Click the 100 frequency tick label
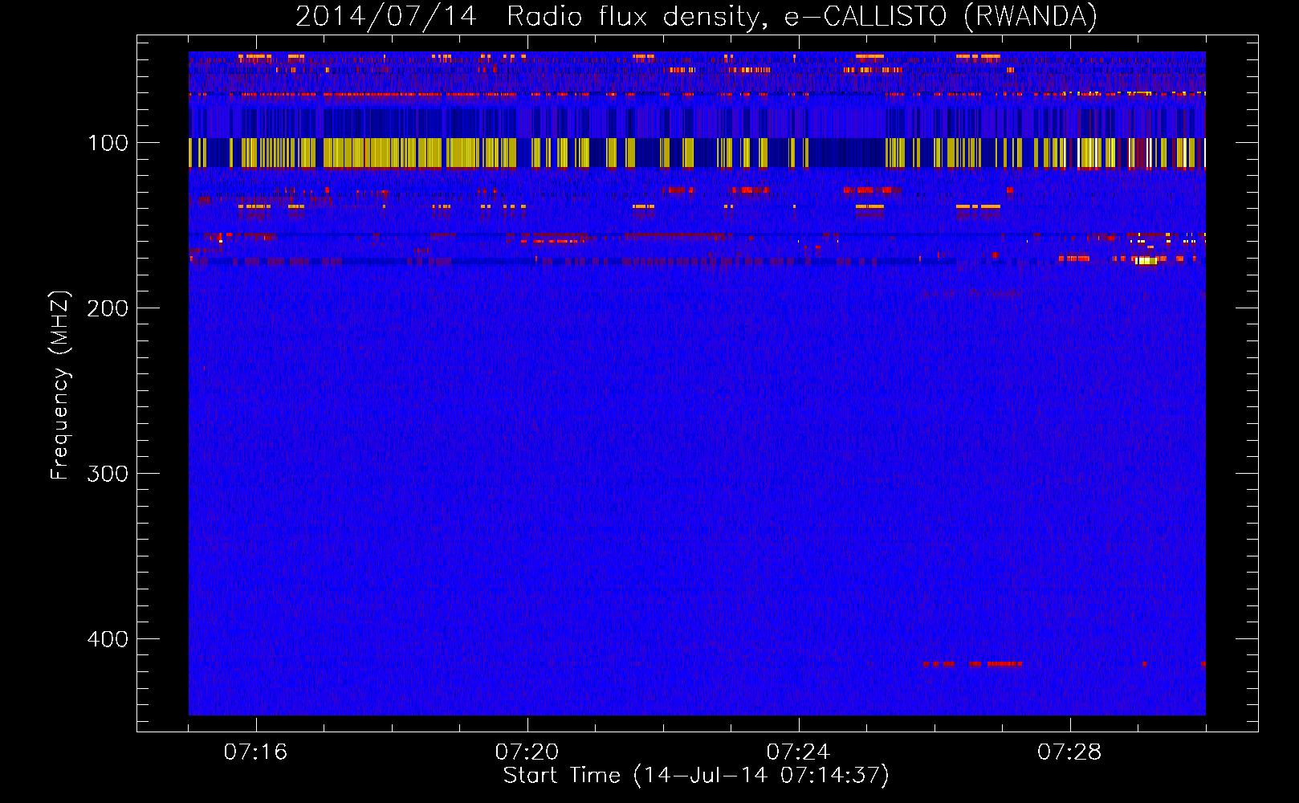This screenshot has width=1299, height=803. pos(108,143)
